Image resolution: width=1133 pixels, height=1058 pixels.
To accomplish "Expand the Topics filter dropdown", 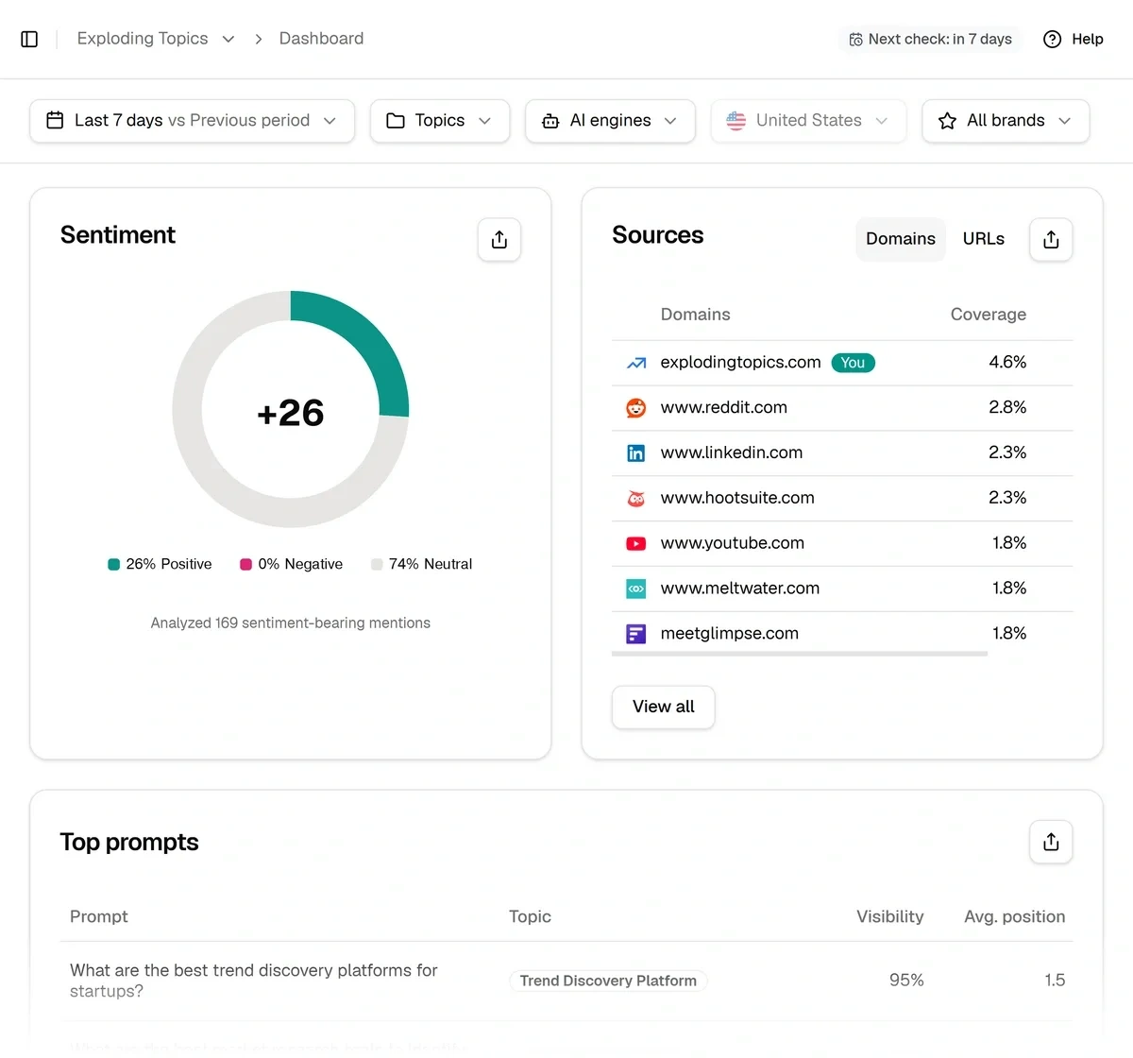I will coord(440,121).
